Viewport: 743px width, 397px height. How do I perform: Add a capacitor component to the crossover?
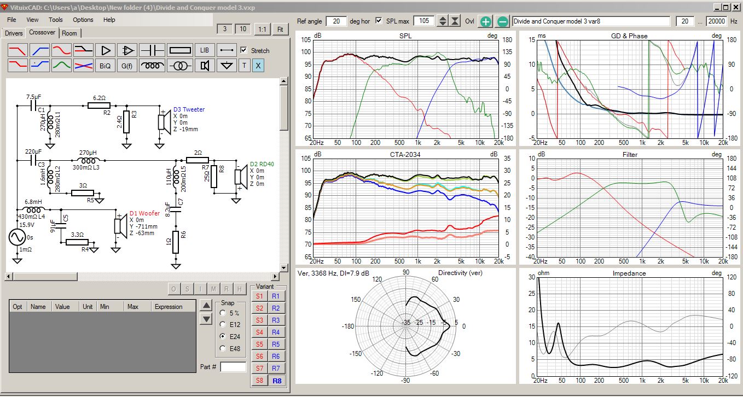pos(152,50)
